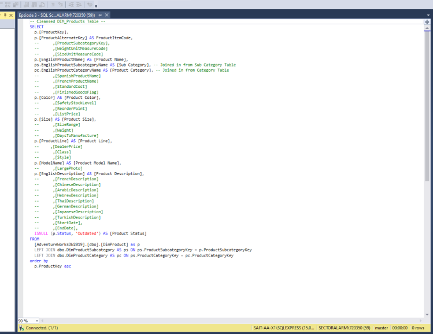The image size is (433, 334).
Task: Select Results to Grid toolbar icon
Action: [34, 5]
